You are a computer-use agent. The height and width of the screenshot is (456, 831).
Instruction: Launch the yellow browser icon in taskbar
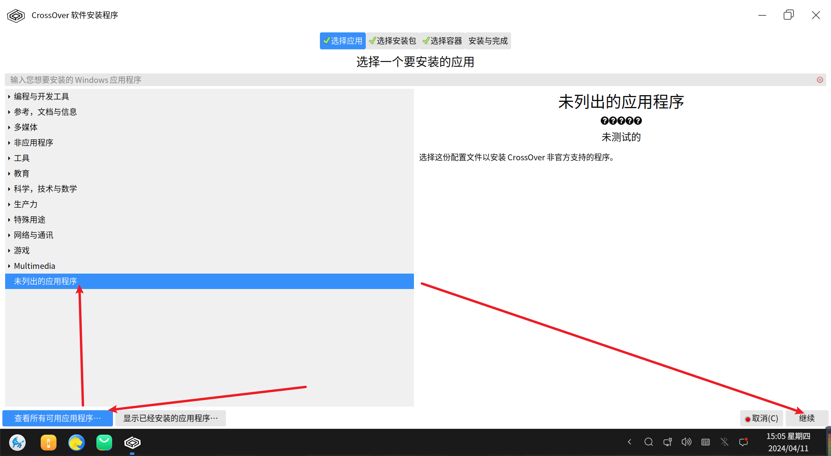pos(76,443)
